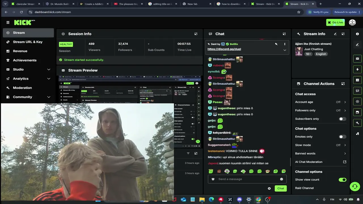363x204 pixels.
Task: Open the discord.gg/duel link
Action: click(x=224, y=49)
